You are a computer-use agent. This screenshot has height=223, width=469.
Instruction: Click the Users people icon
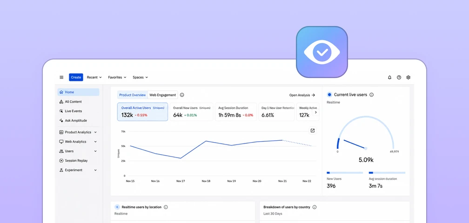coord(61,151)
